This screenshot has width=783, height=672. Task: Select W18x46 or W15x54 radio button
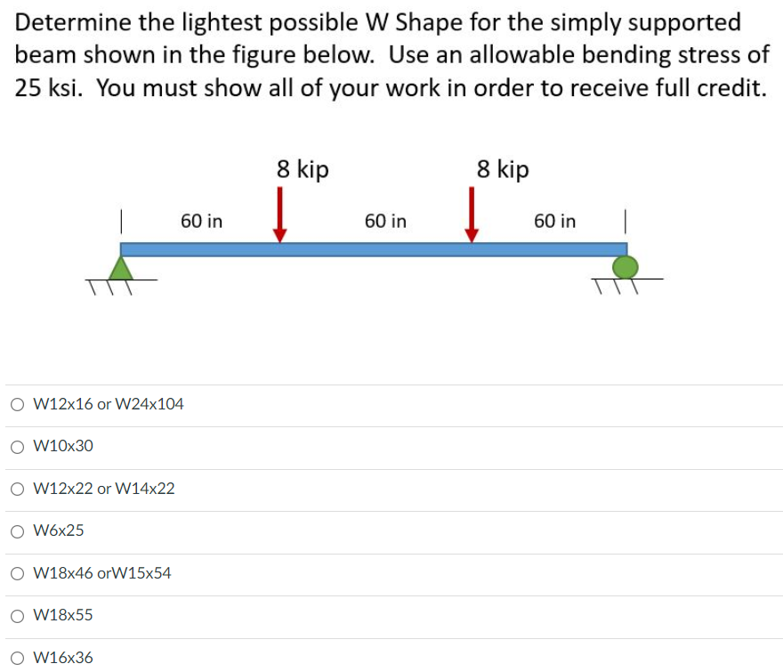[x=18, y=573]
